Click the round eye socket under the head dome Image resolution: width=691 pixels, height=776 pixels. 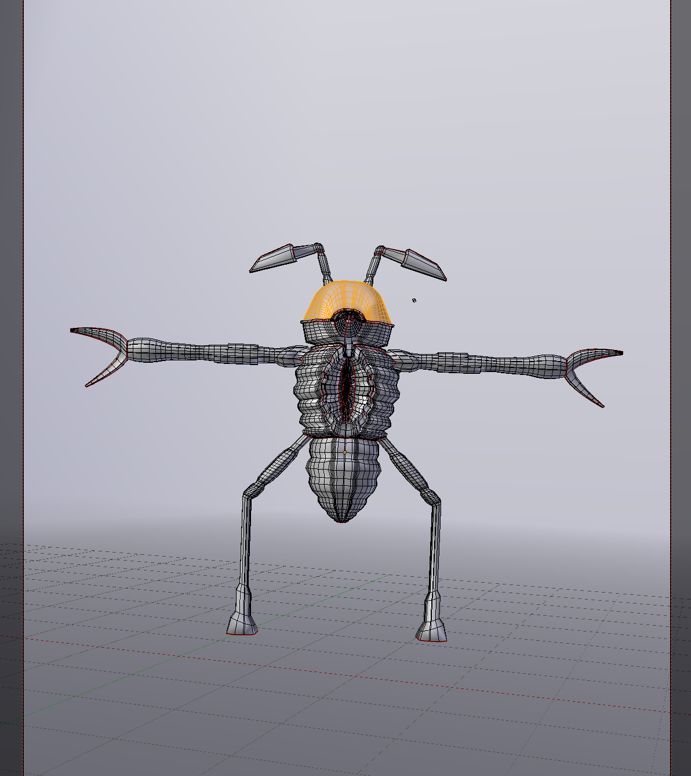tap(348, 323)
